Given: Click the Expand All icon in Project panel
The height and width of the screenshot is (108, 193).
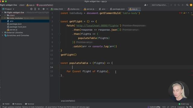Looking at the screenshot, I should (35, 9).
